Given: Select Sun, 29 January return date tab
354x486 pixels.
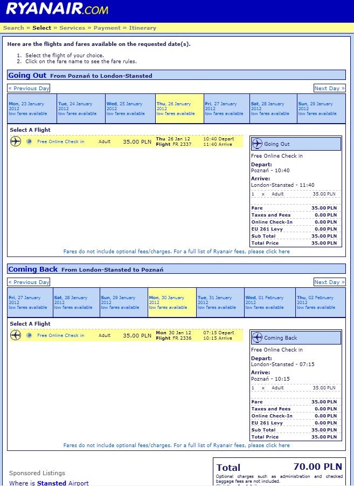Looking at the screenshot, I should point(124,302).
